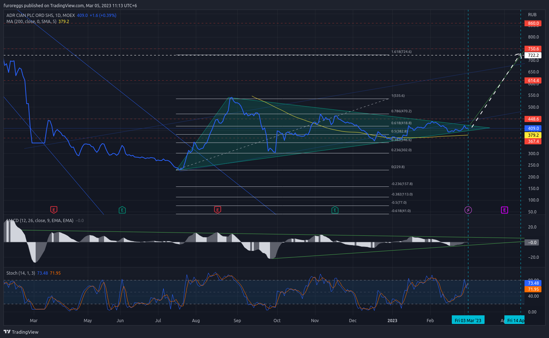Screen dimensions: 549x338
Task: Click the Oct label on the time axis
Action: [277, 321]
